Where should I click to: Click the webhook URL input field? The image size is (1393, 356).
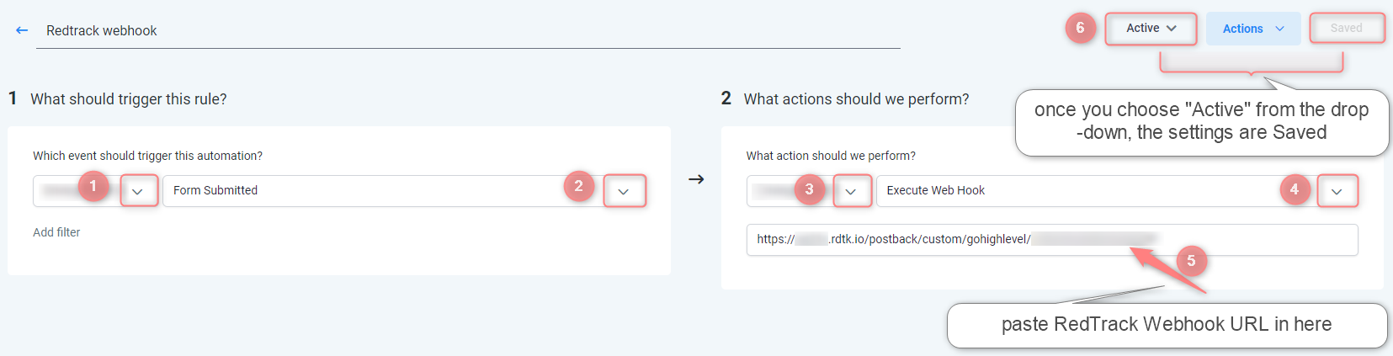click(1052, 240)
